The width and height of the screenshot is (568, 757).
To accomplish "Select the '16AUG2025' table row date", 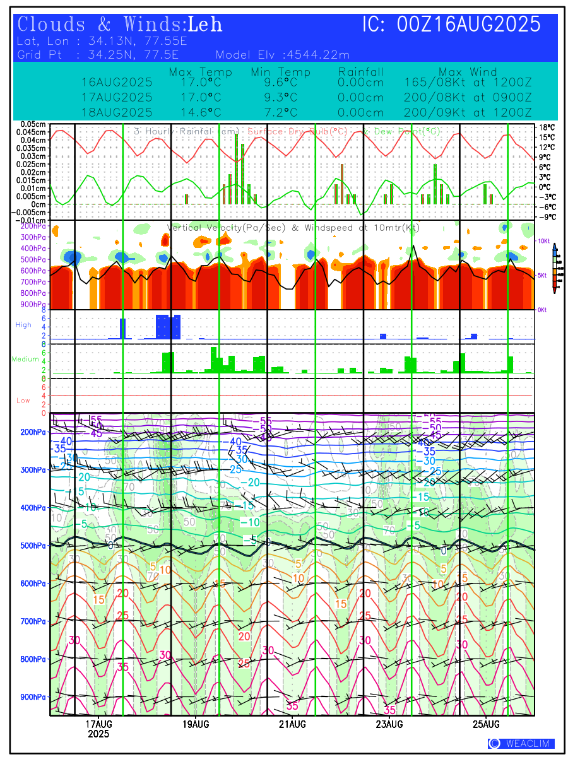I will [x=117, y=82].
